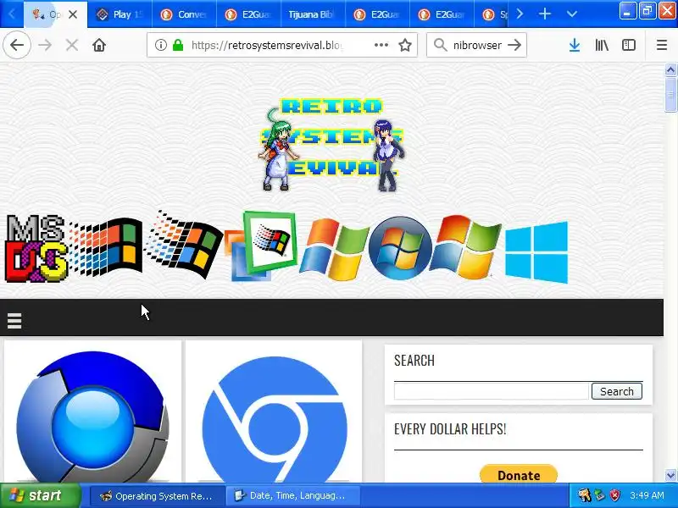The image size is (678, 508).
Task: Select the first E2Guar tab
Action: [x=248, y=14]
